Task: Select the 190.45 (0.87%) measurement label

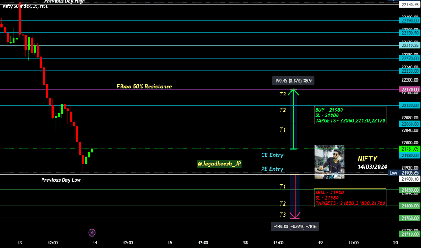Action: coord(293,81)
